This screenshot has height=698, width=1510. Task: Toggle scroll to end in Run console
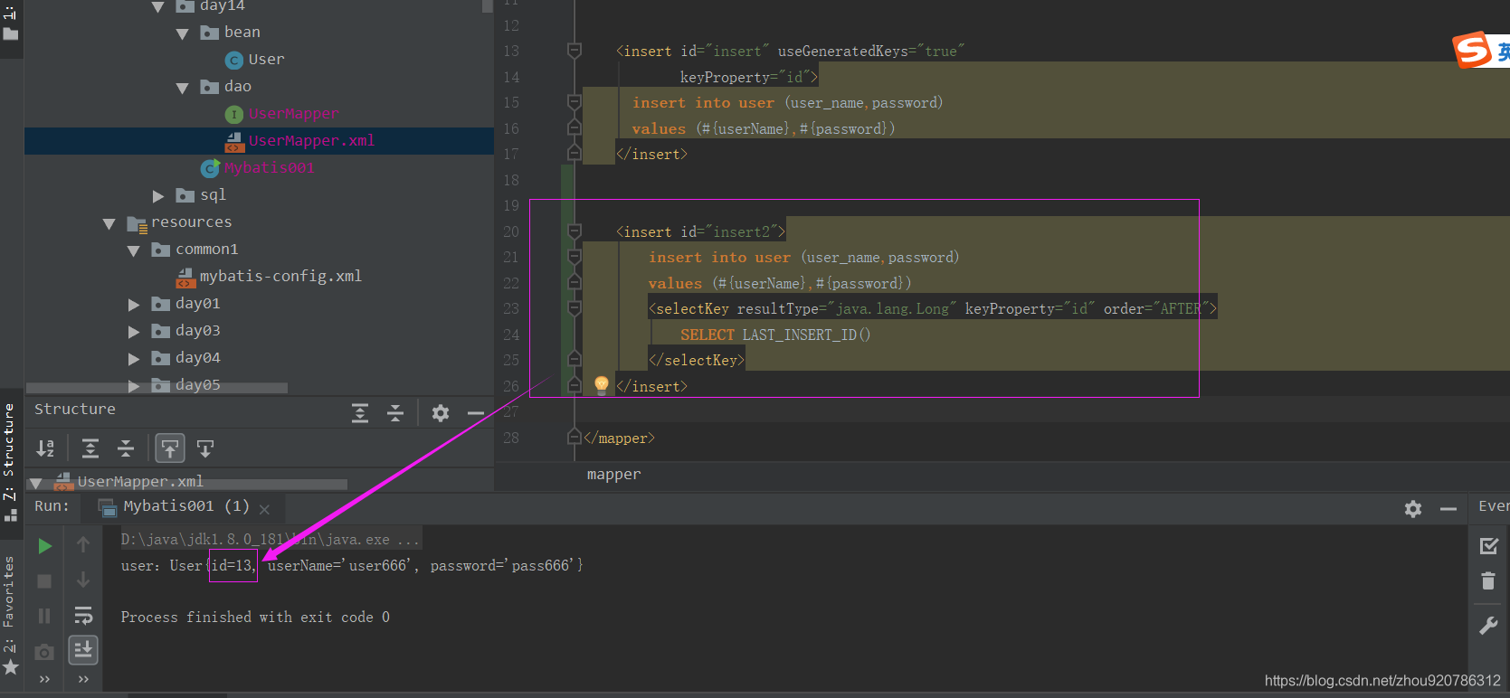point(83,649)
